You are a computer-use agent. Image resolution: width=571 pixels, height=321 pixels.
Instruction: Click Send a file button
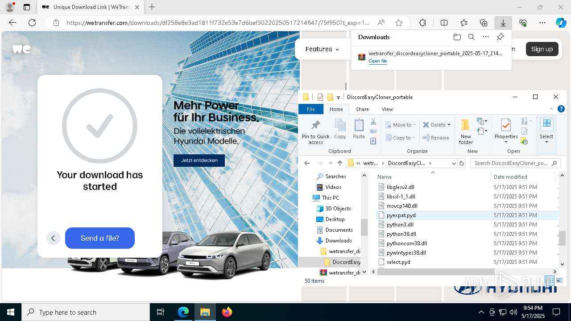coord(100,238)
